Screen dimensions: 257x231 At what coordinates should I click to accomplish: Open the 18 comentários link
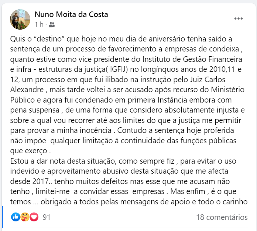coord(222,217)
